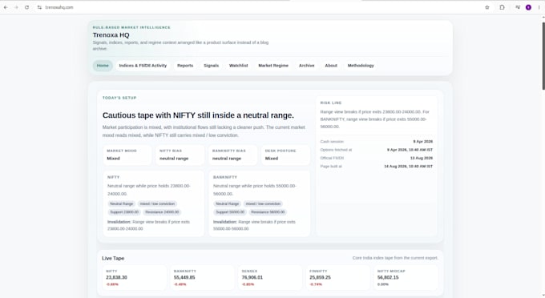Switch to the Watchlist tab

239,66
